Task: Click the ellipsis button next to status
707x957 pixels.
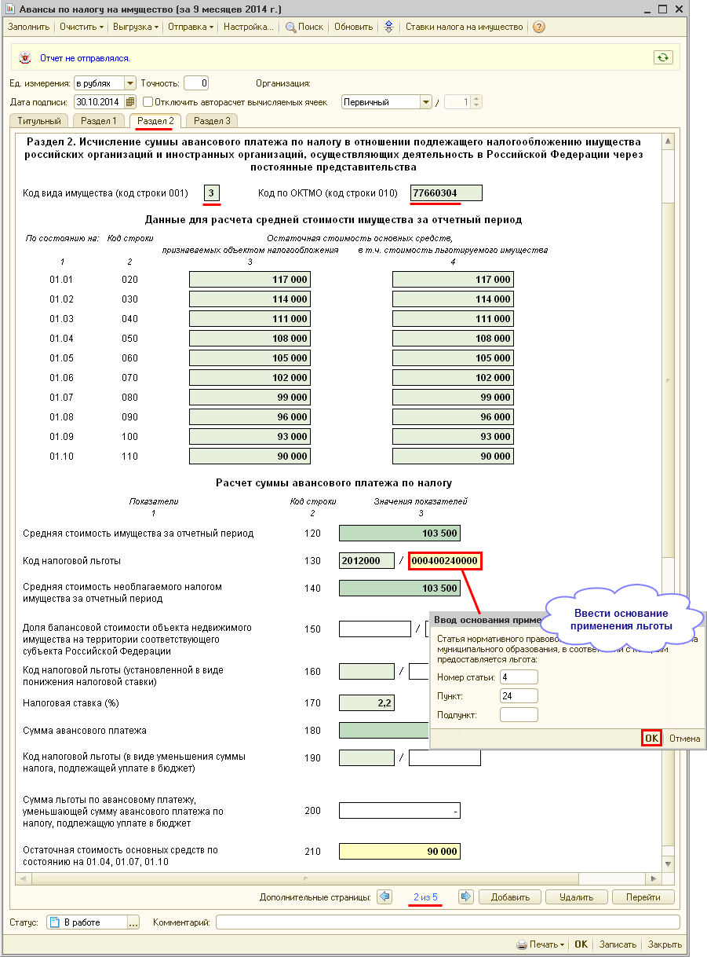Action: (x=133, y=922)
